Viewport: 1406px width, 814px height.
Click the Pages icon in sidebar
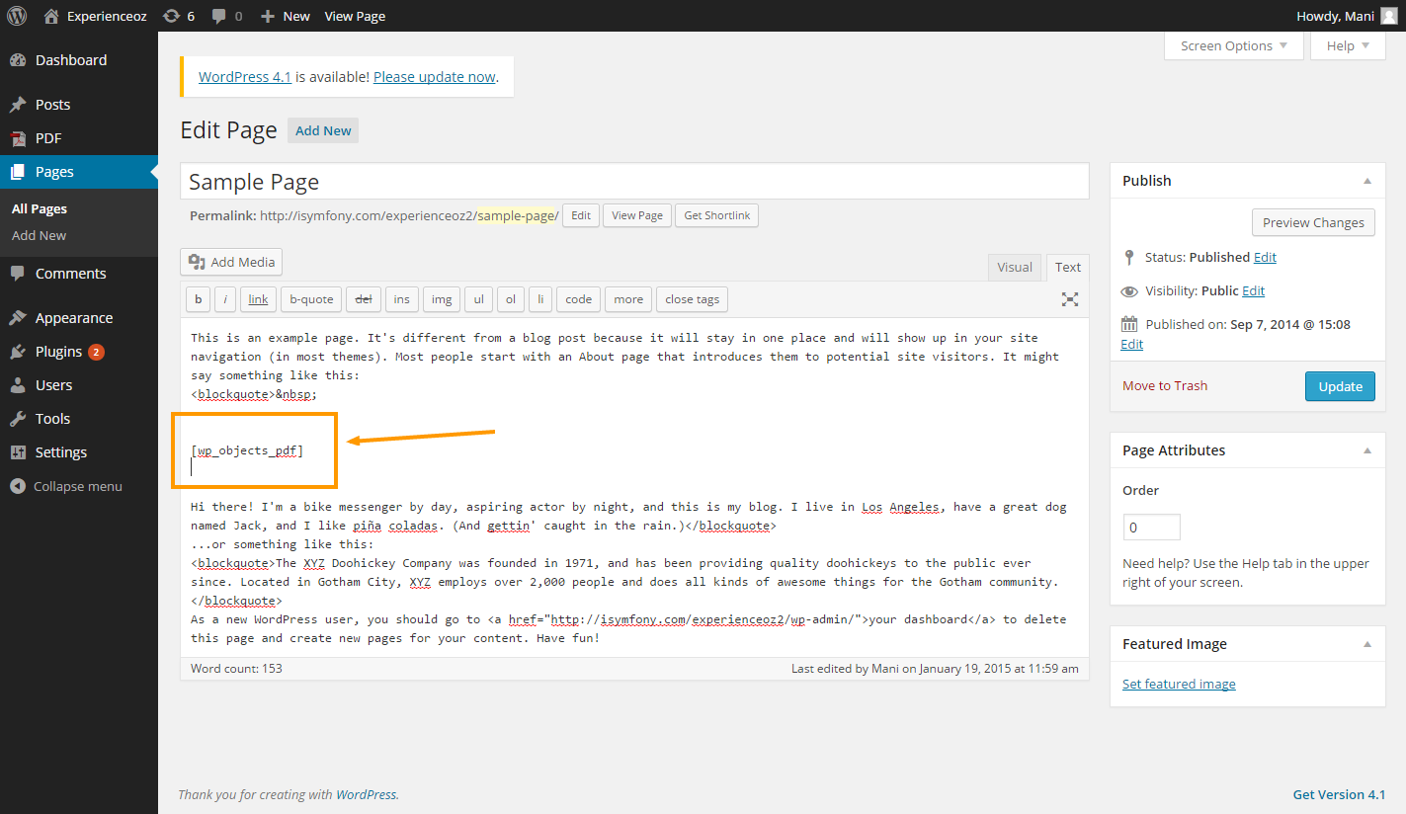click(18, 172)
